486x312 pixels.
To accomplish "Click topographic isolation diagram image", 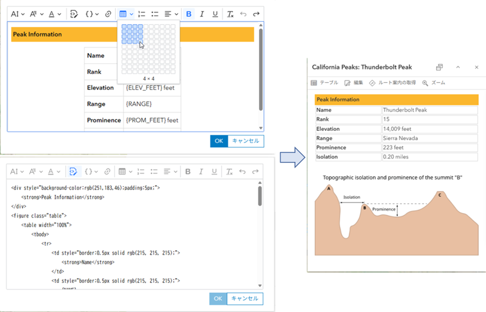I will 397,215.
